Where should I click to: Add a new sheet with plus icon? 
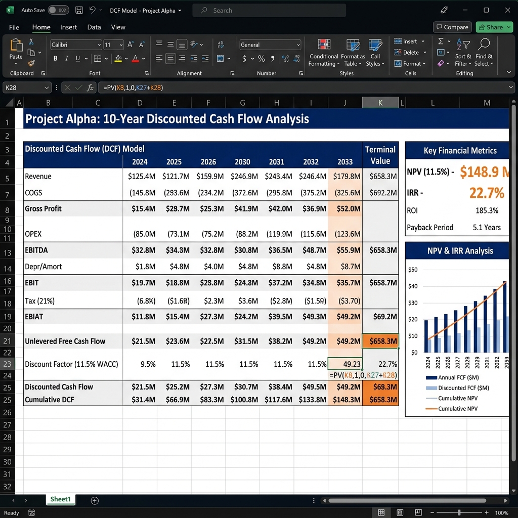click(x=95, y=500)
